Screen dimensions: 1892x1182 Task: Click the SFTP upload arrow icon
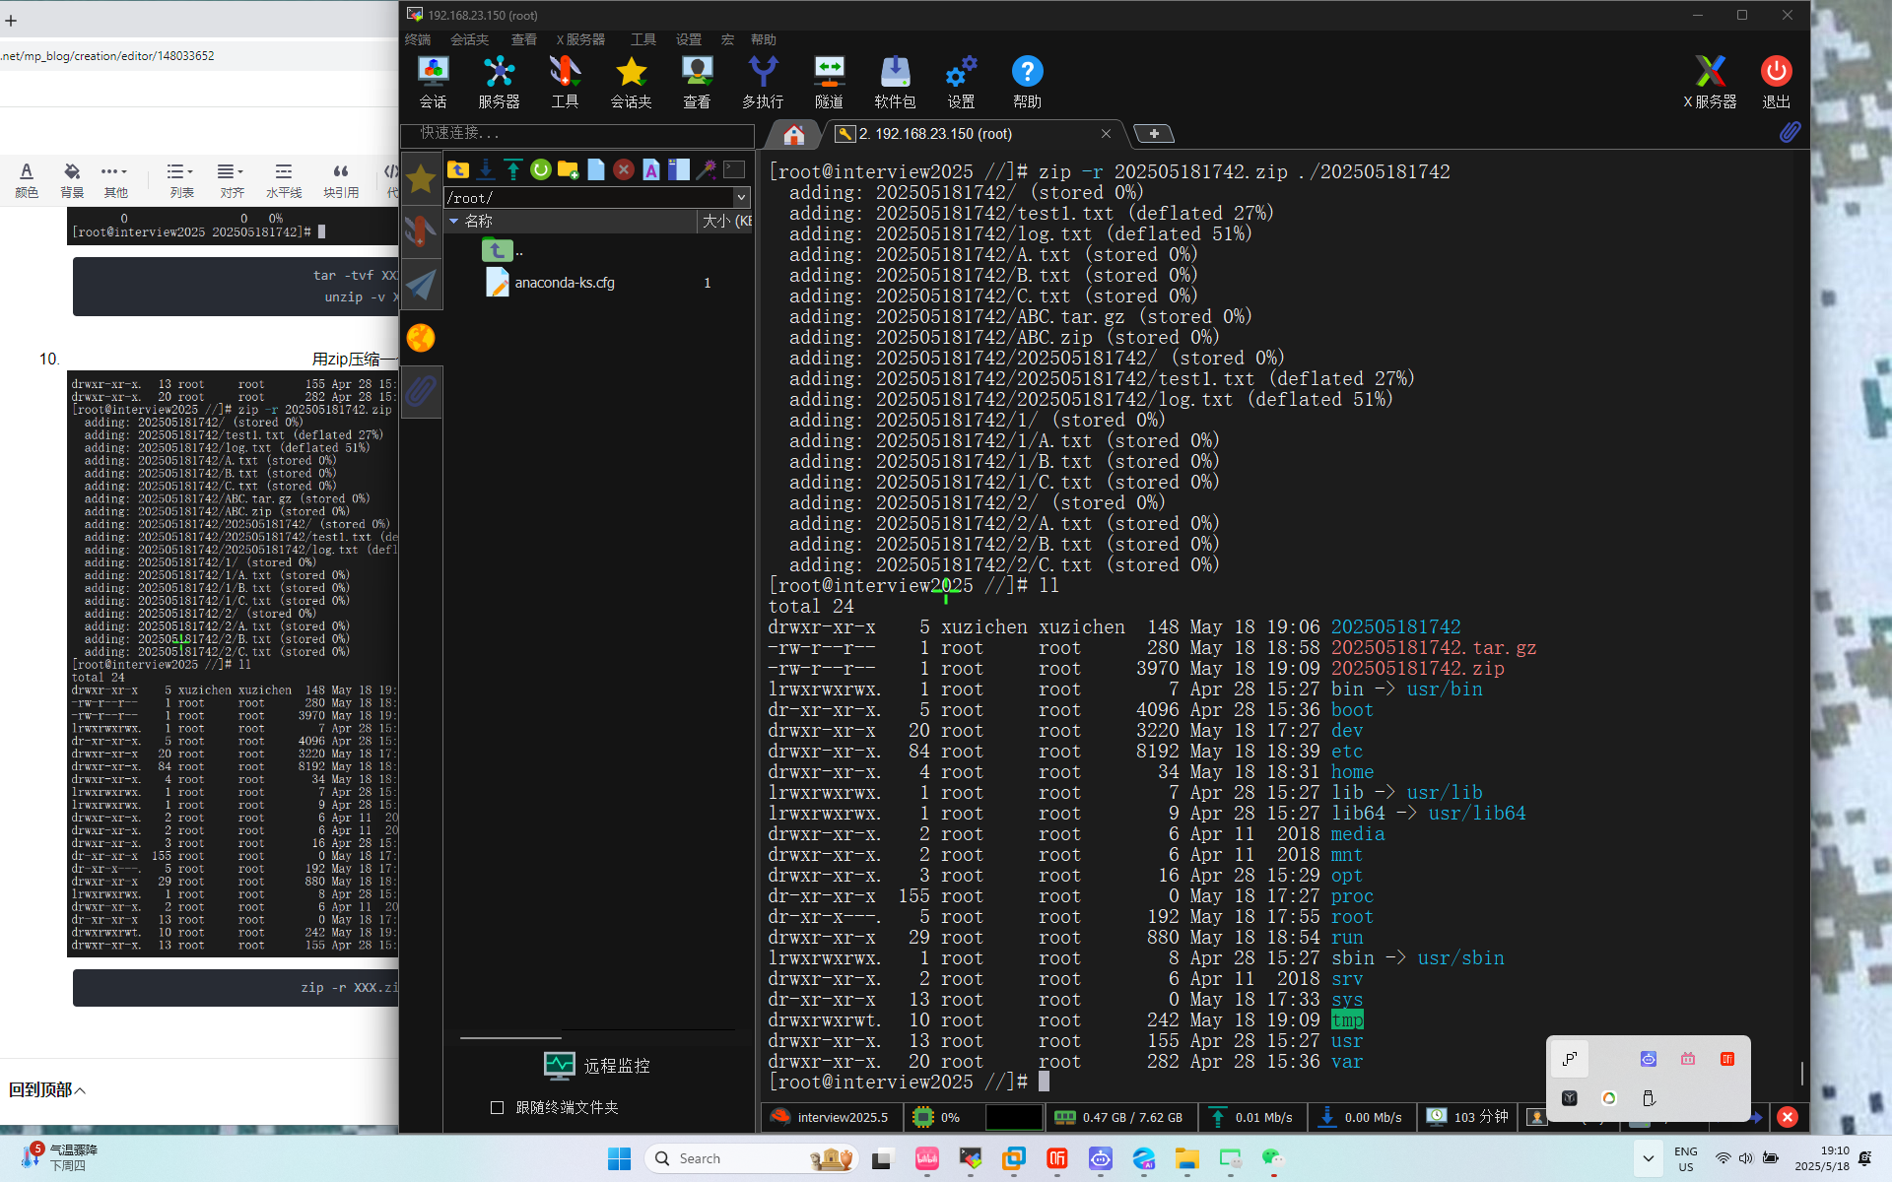513,169
